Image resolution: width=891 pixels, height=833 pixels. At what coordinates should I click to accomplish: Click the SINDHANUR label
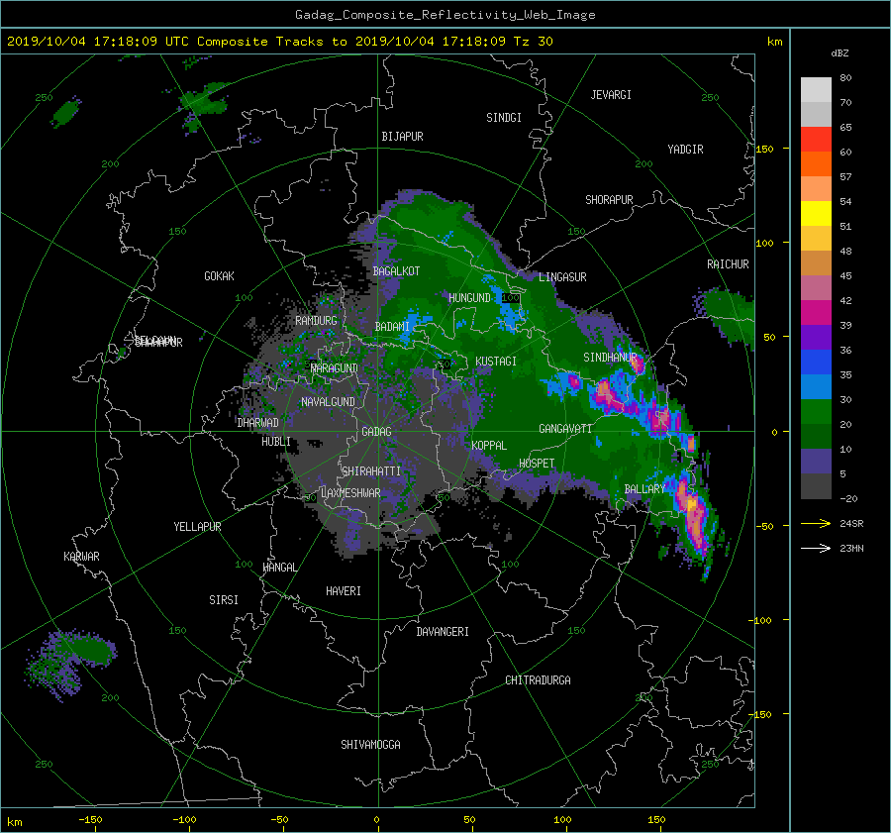coord(610,358)
